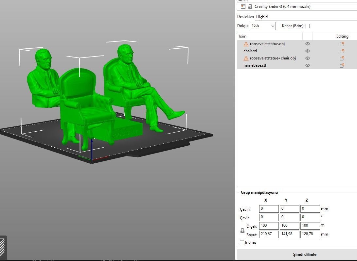
Task: Open the Dolgu 15% infill dropdown
Action: point(263,26)
